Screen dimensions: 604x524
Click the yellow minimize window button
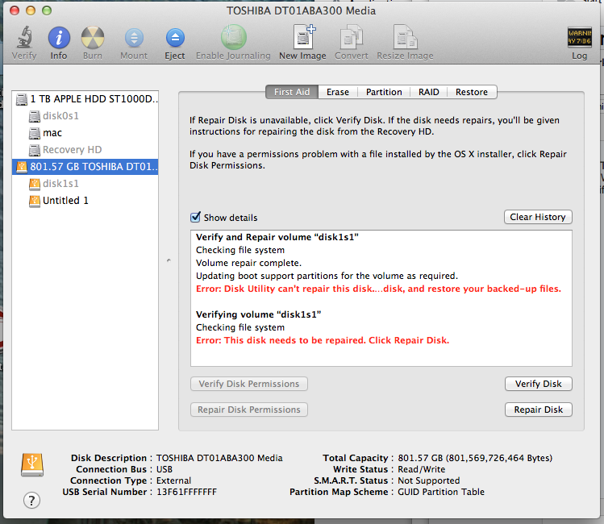[x=31, y=10]
